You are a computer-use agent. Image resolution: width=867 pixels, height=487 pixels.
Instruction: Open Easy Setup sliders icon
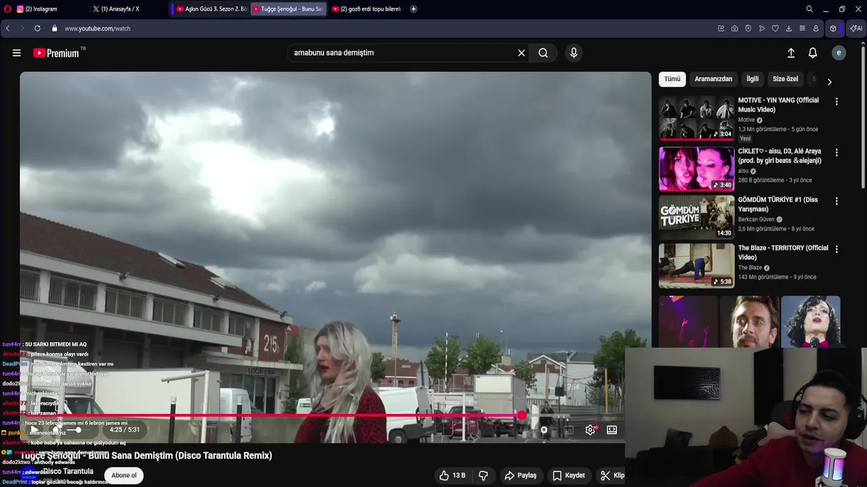pyautogui.click(x=803, y=28)
